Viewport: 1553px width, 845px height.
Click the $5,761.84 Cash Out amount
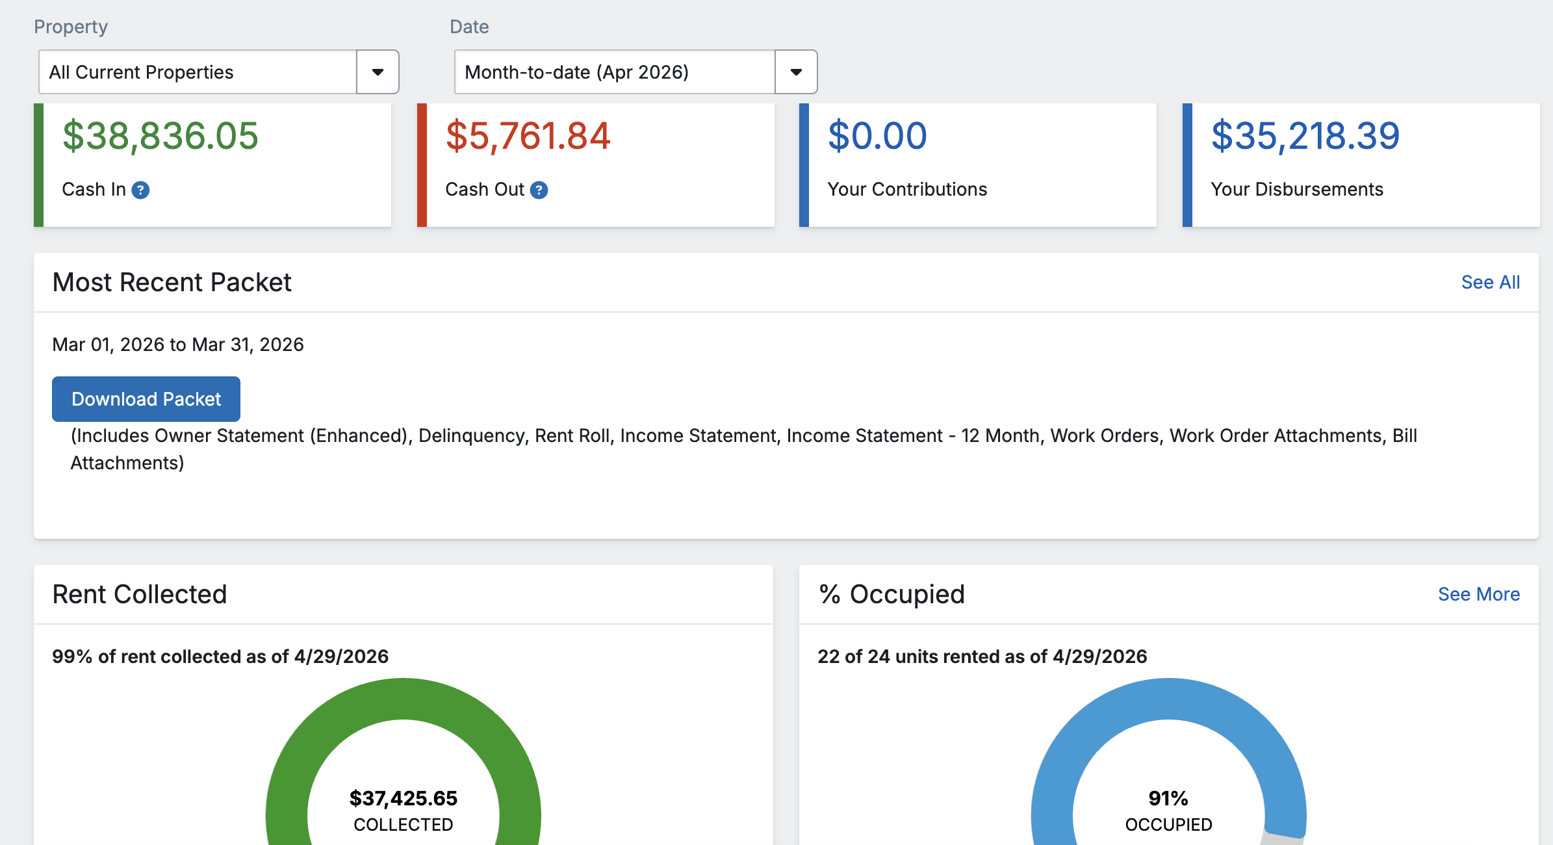(528, 136)
